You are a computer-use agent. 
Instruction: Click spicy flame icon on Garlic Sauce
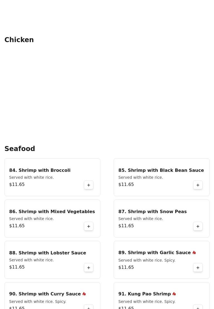[194, 253]
